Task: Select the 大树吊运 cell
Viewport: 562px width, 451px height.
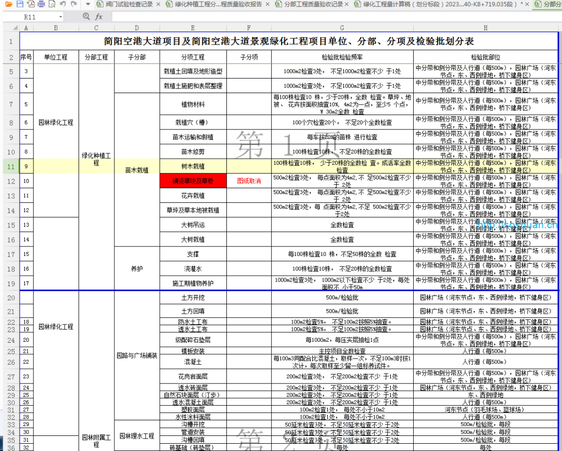Action: point(193,225)
